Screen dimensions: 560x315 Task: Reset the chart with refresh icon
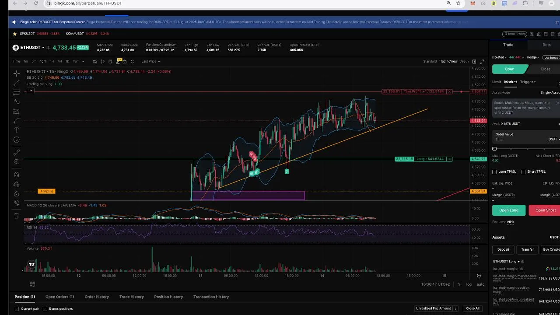tap(133, 61)
